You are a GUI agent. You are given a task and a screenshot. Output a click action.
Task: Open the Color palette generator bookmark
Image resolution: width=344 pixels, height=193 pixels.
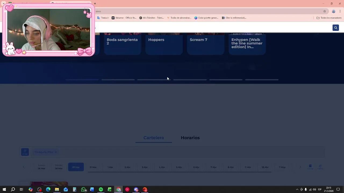pyautogui.click(x=206, y=18)
